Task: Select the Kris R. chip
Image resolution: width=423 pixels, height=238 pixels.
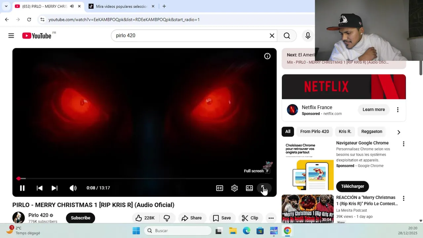Action: coord(345,132)
